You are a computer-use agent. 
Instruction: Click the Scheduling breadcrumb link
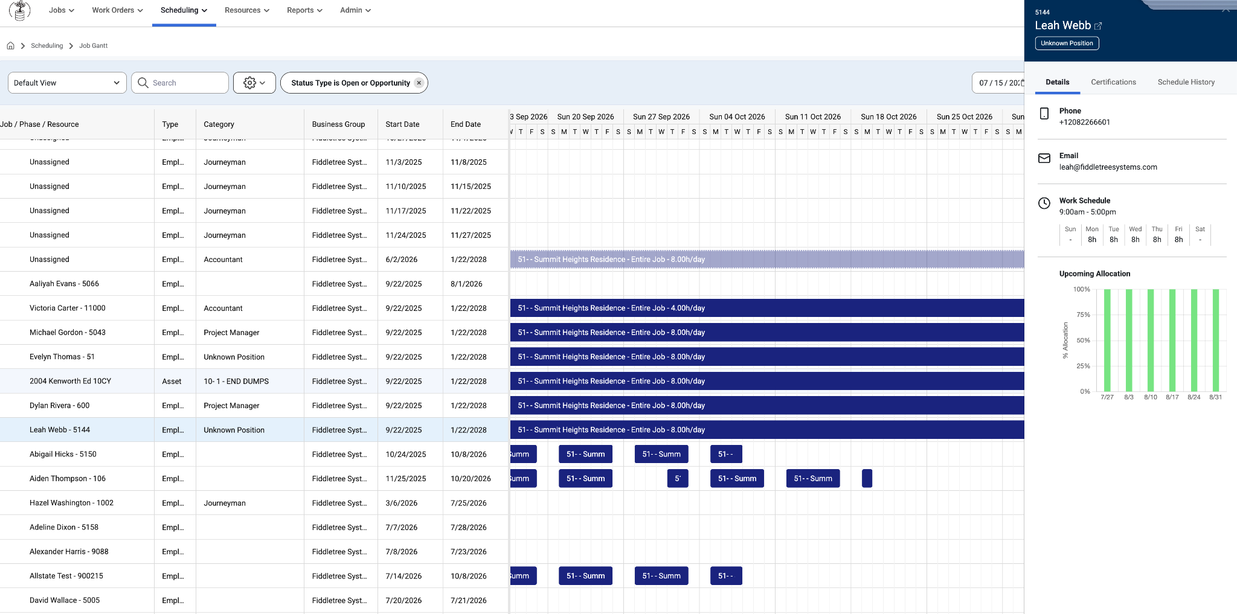click(x=47, y=46)
